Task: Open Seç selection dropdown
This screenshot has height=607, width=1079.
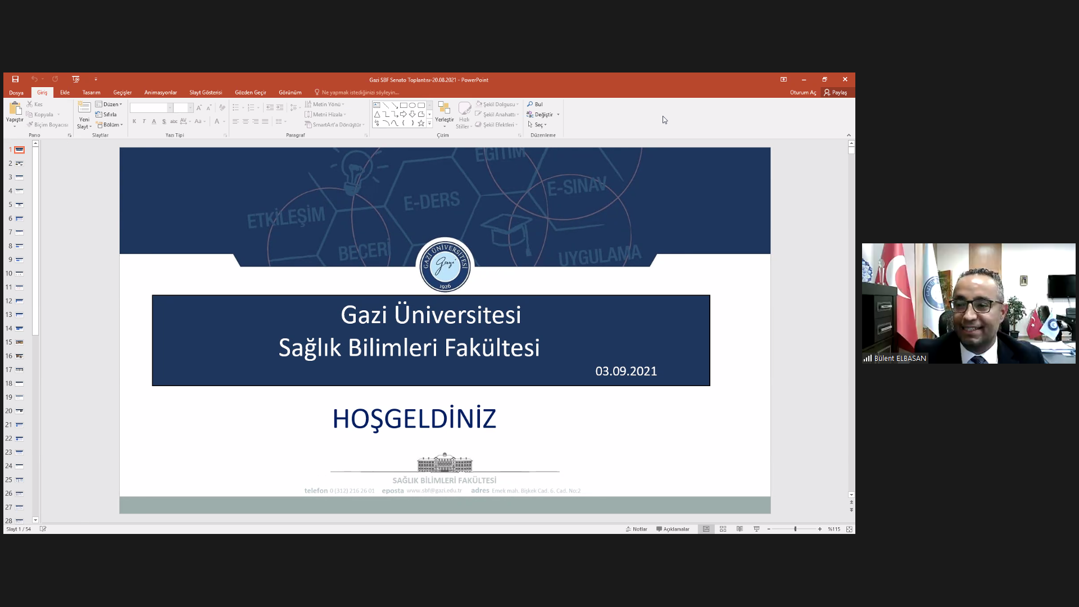Action: [x=537, y=125]
